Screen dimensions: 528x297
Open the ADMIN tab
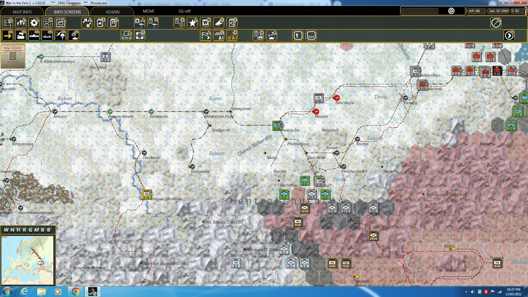tap(112, 12)
